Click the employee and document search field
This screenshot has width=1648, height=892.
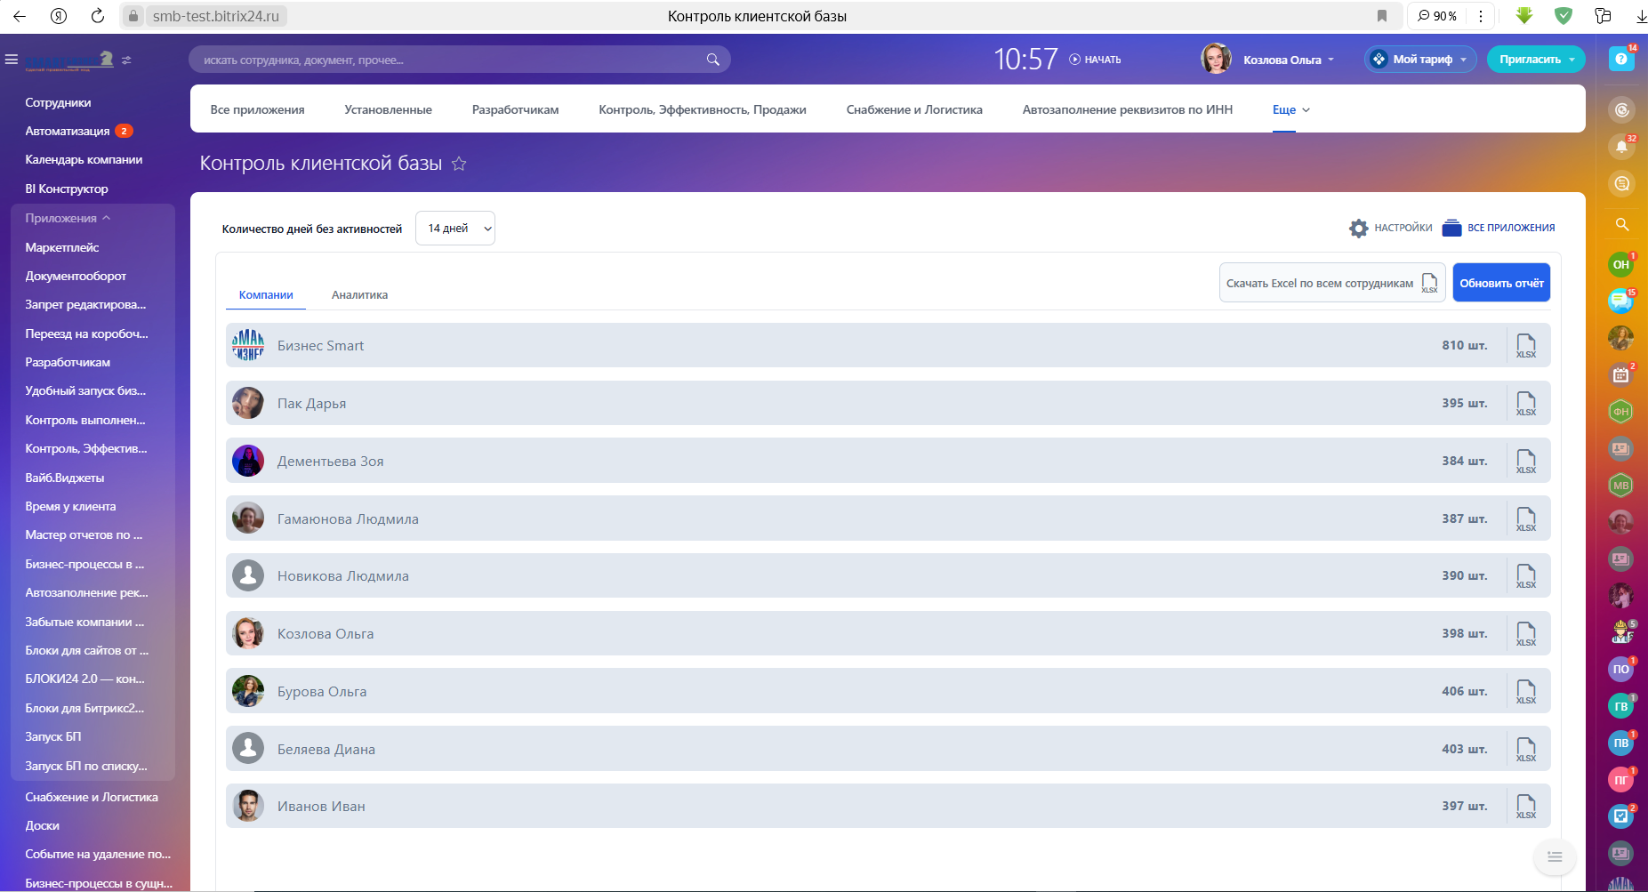pos(459,60)
